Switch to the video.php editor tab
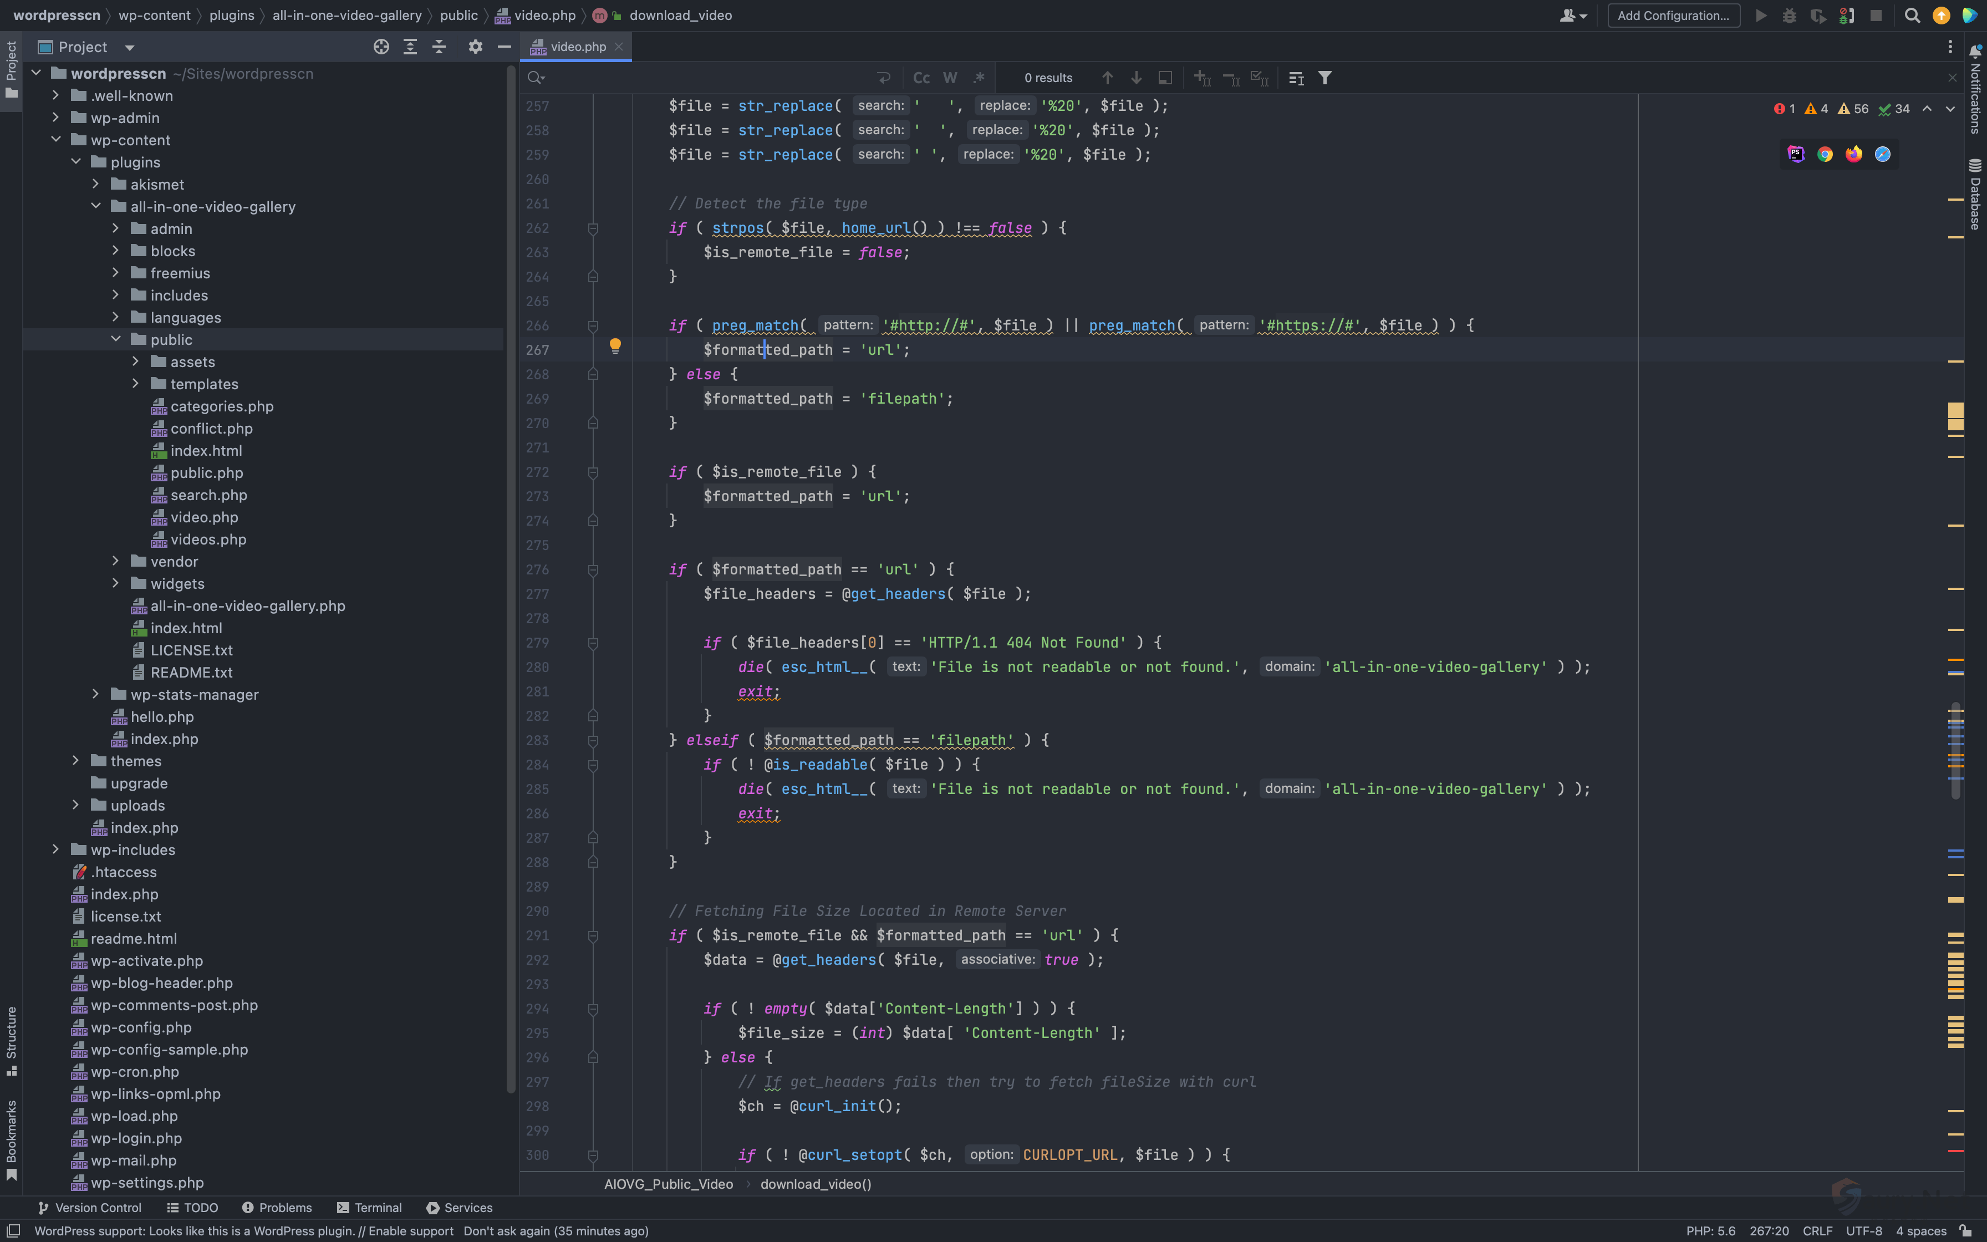The height and width of the screenshot is (1242, 1987). [577, 47]
